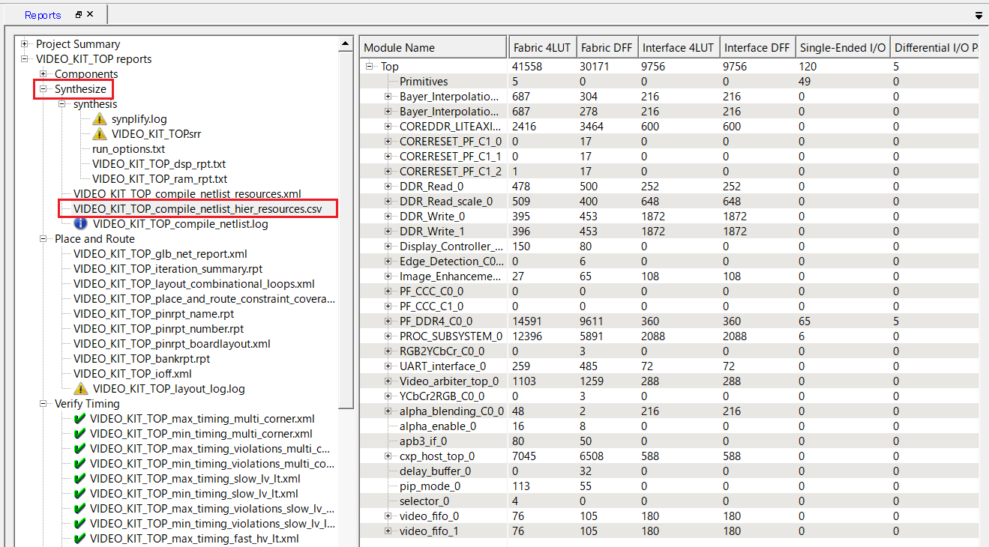Expand the cxp_host_top_0 module row
The height and width of the screenshot is (547, 989).
(388, 456)
